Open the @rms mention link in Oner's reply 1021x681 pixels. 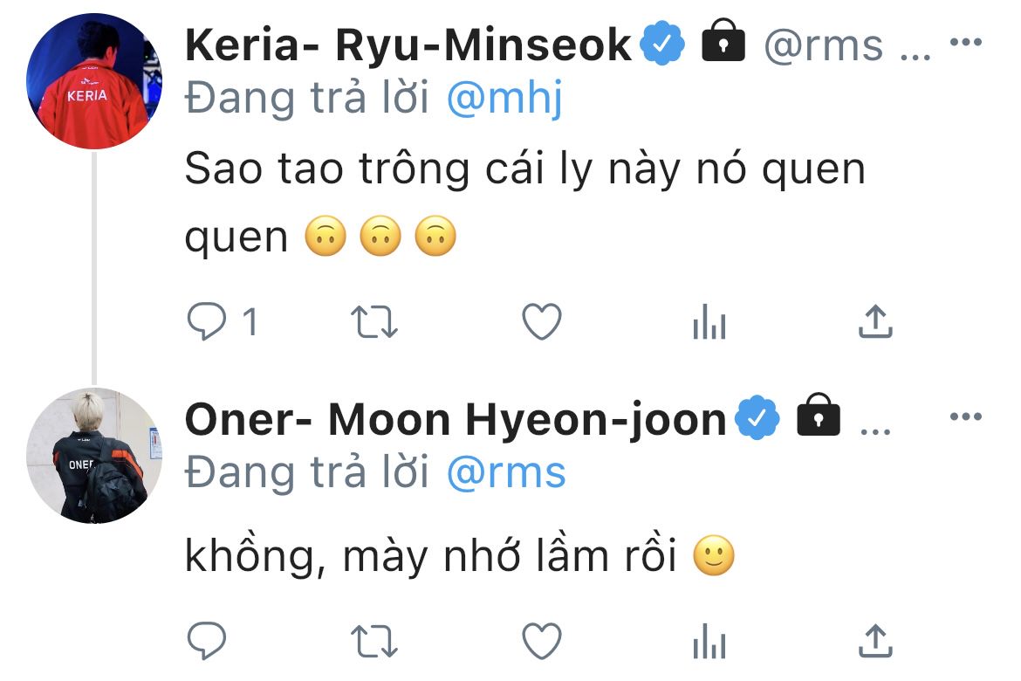pyautogui.click(x=506, y=472)
